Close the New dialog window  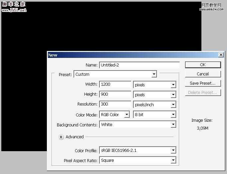point(221,55)
